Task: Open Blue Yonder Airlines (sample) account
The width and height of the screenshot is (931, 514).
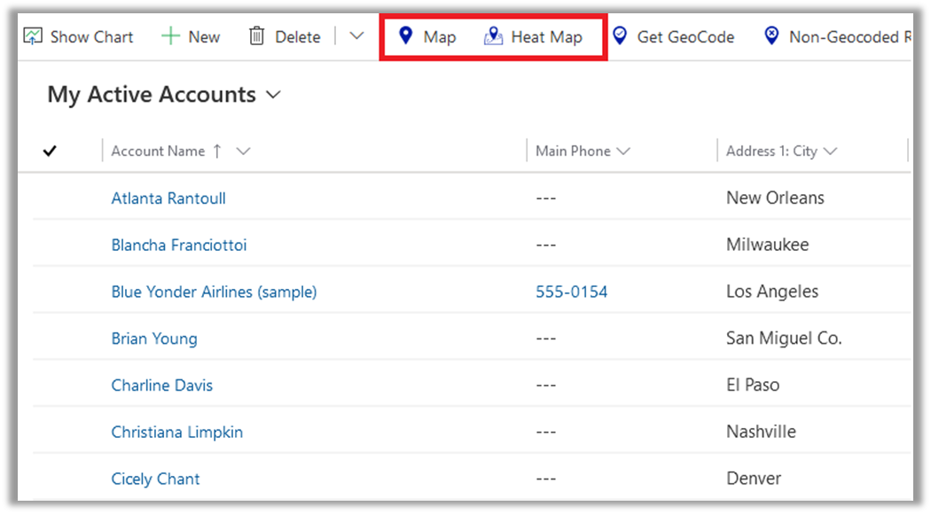Action: (x=214, y=292)
